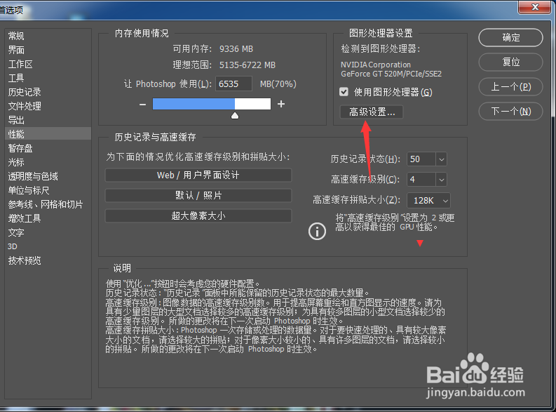Viewport: 556px width, 412px height.
Task: Click the 理想范围 value 5135-6722 MB
Action: tap(248, 65)
